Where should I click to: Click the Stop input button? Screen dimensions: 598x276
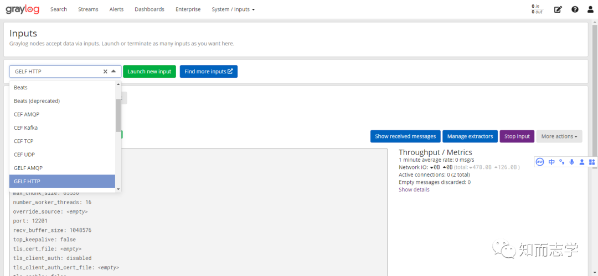point(517,136)
